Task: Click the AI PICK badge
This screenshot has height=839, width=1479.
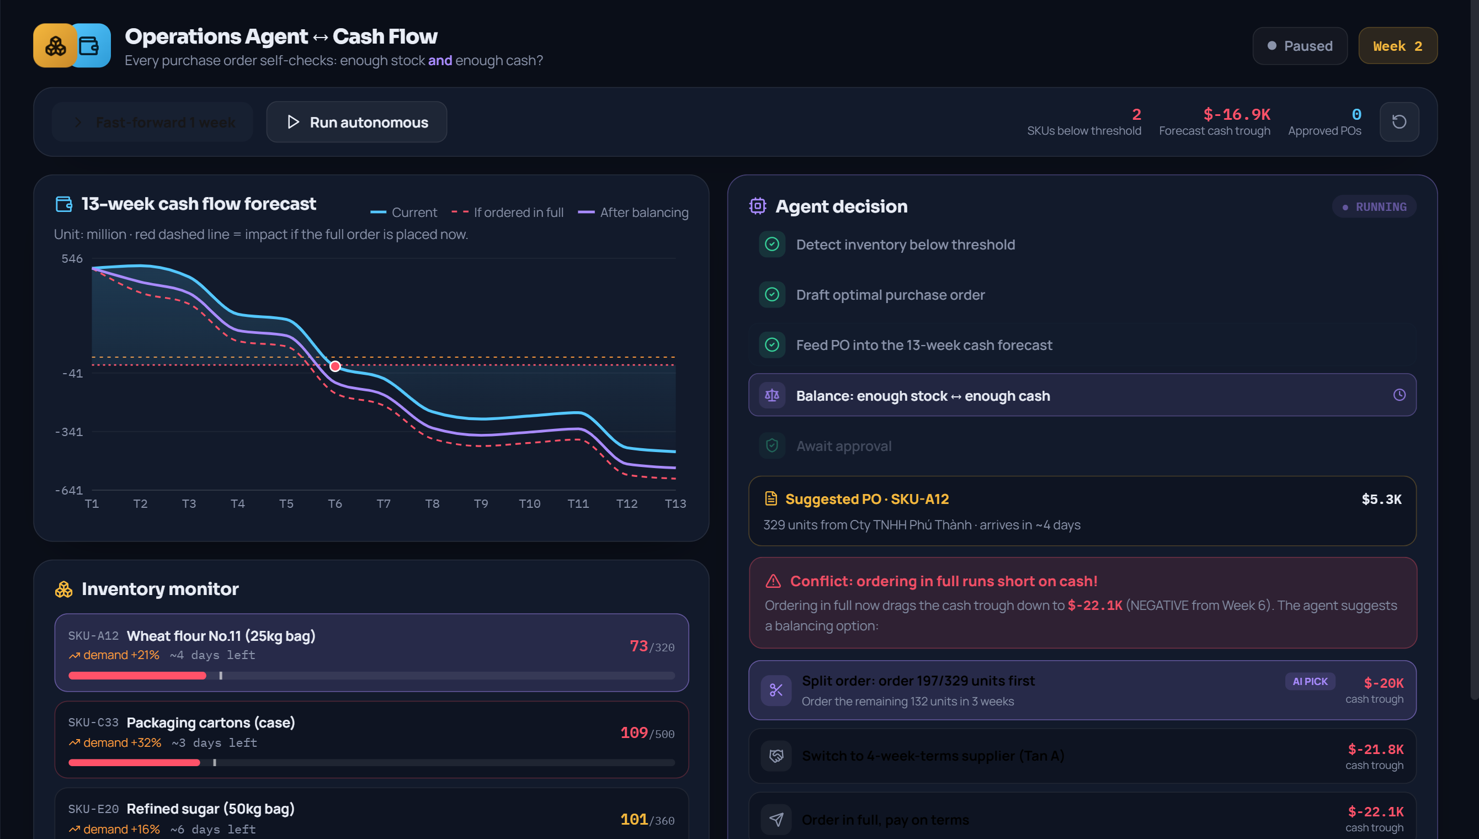Action: 1310,681
